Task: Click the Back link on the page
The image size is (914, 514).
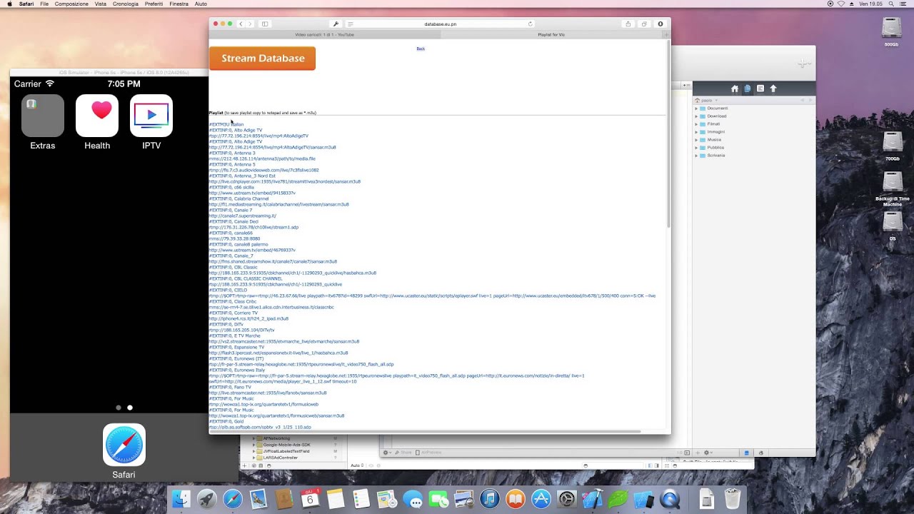Action: coord(421,49)
